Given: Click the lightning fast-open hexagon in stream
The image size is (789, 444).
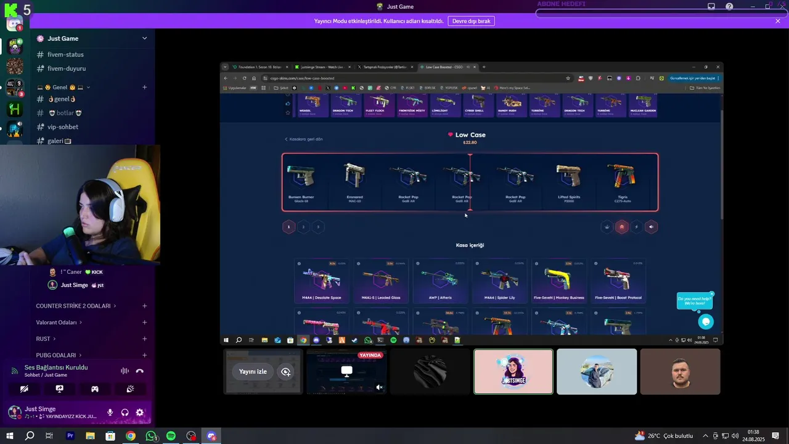Looking at the screenshot, I should pyautogui.click(x=637, y=227).
